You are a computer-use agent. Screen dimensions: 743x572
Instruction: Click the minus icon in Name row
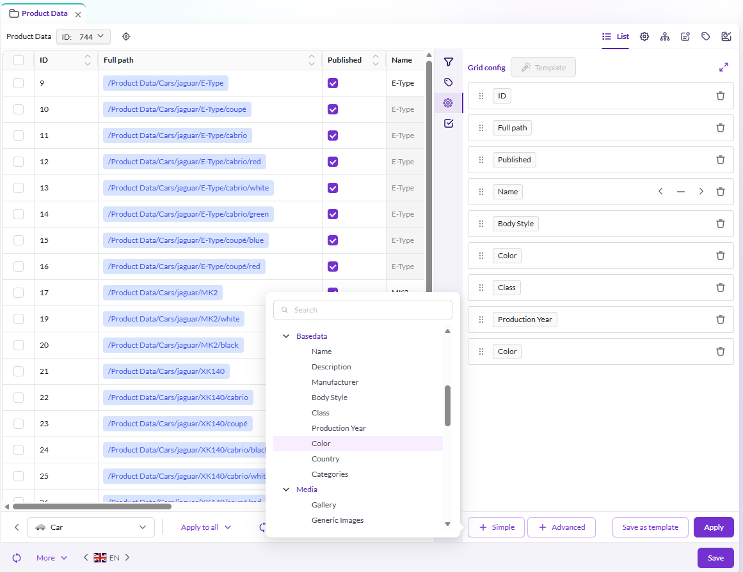tap(681, 192)
